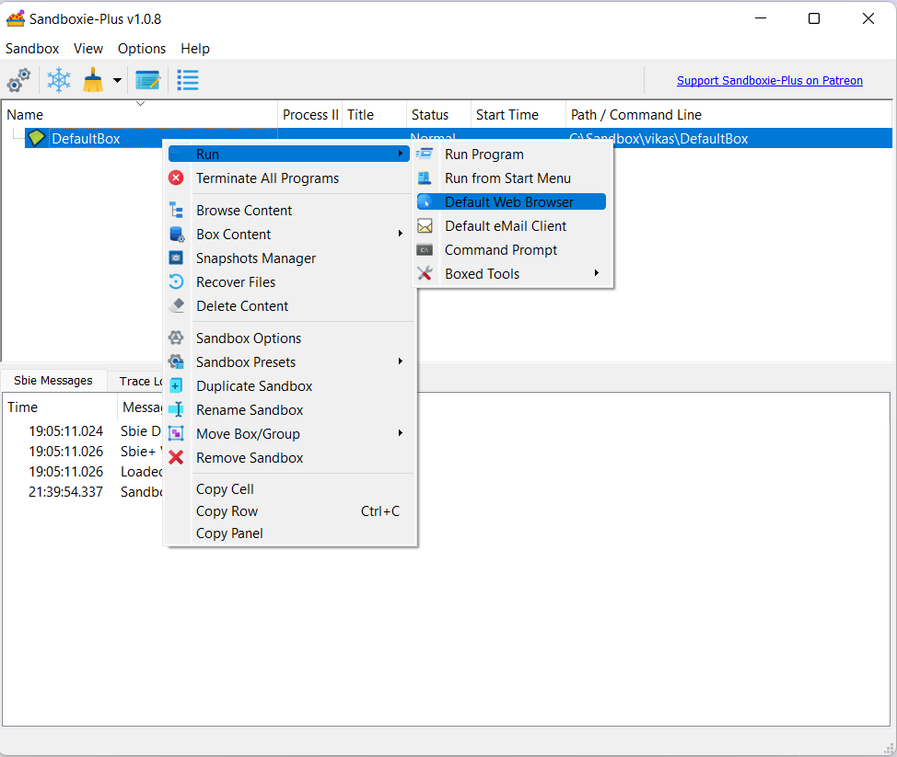Viewport: 897px width, 757px height.
Task: Click the Command Prompt terminal icon
Action: (x=425, y=249)
